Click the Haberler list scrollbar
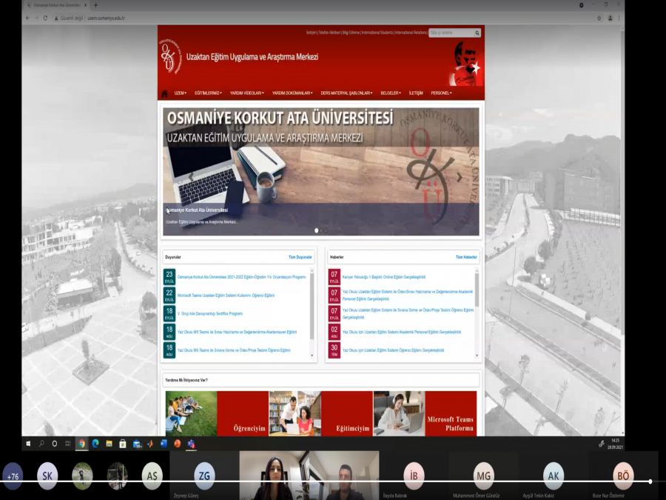 [x=477, y=289]
